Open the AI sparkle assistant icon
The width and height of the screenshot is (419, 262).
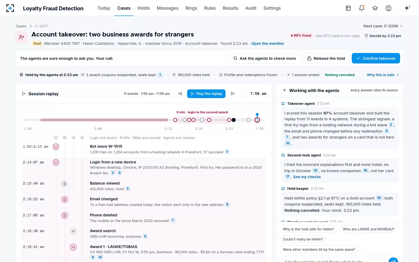(407, 8)
